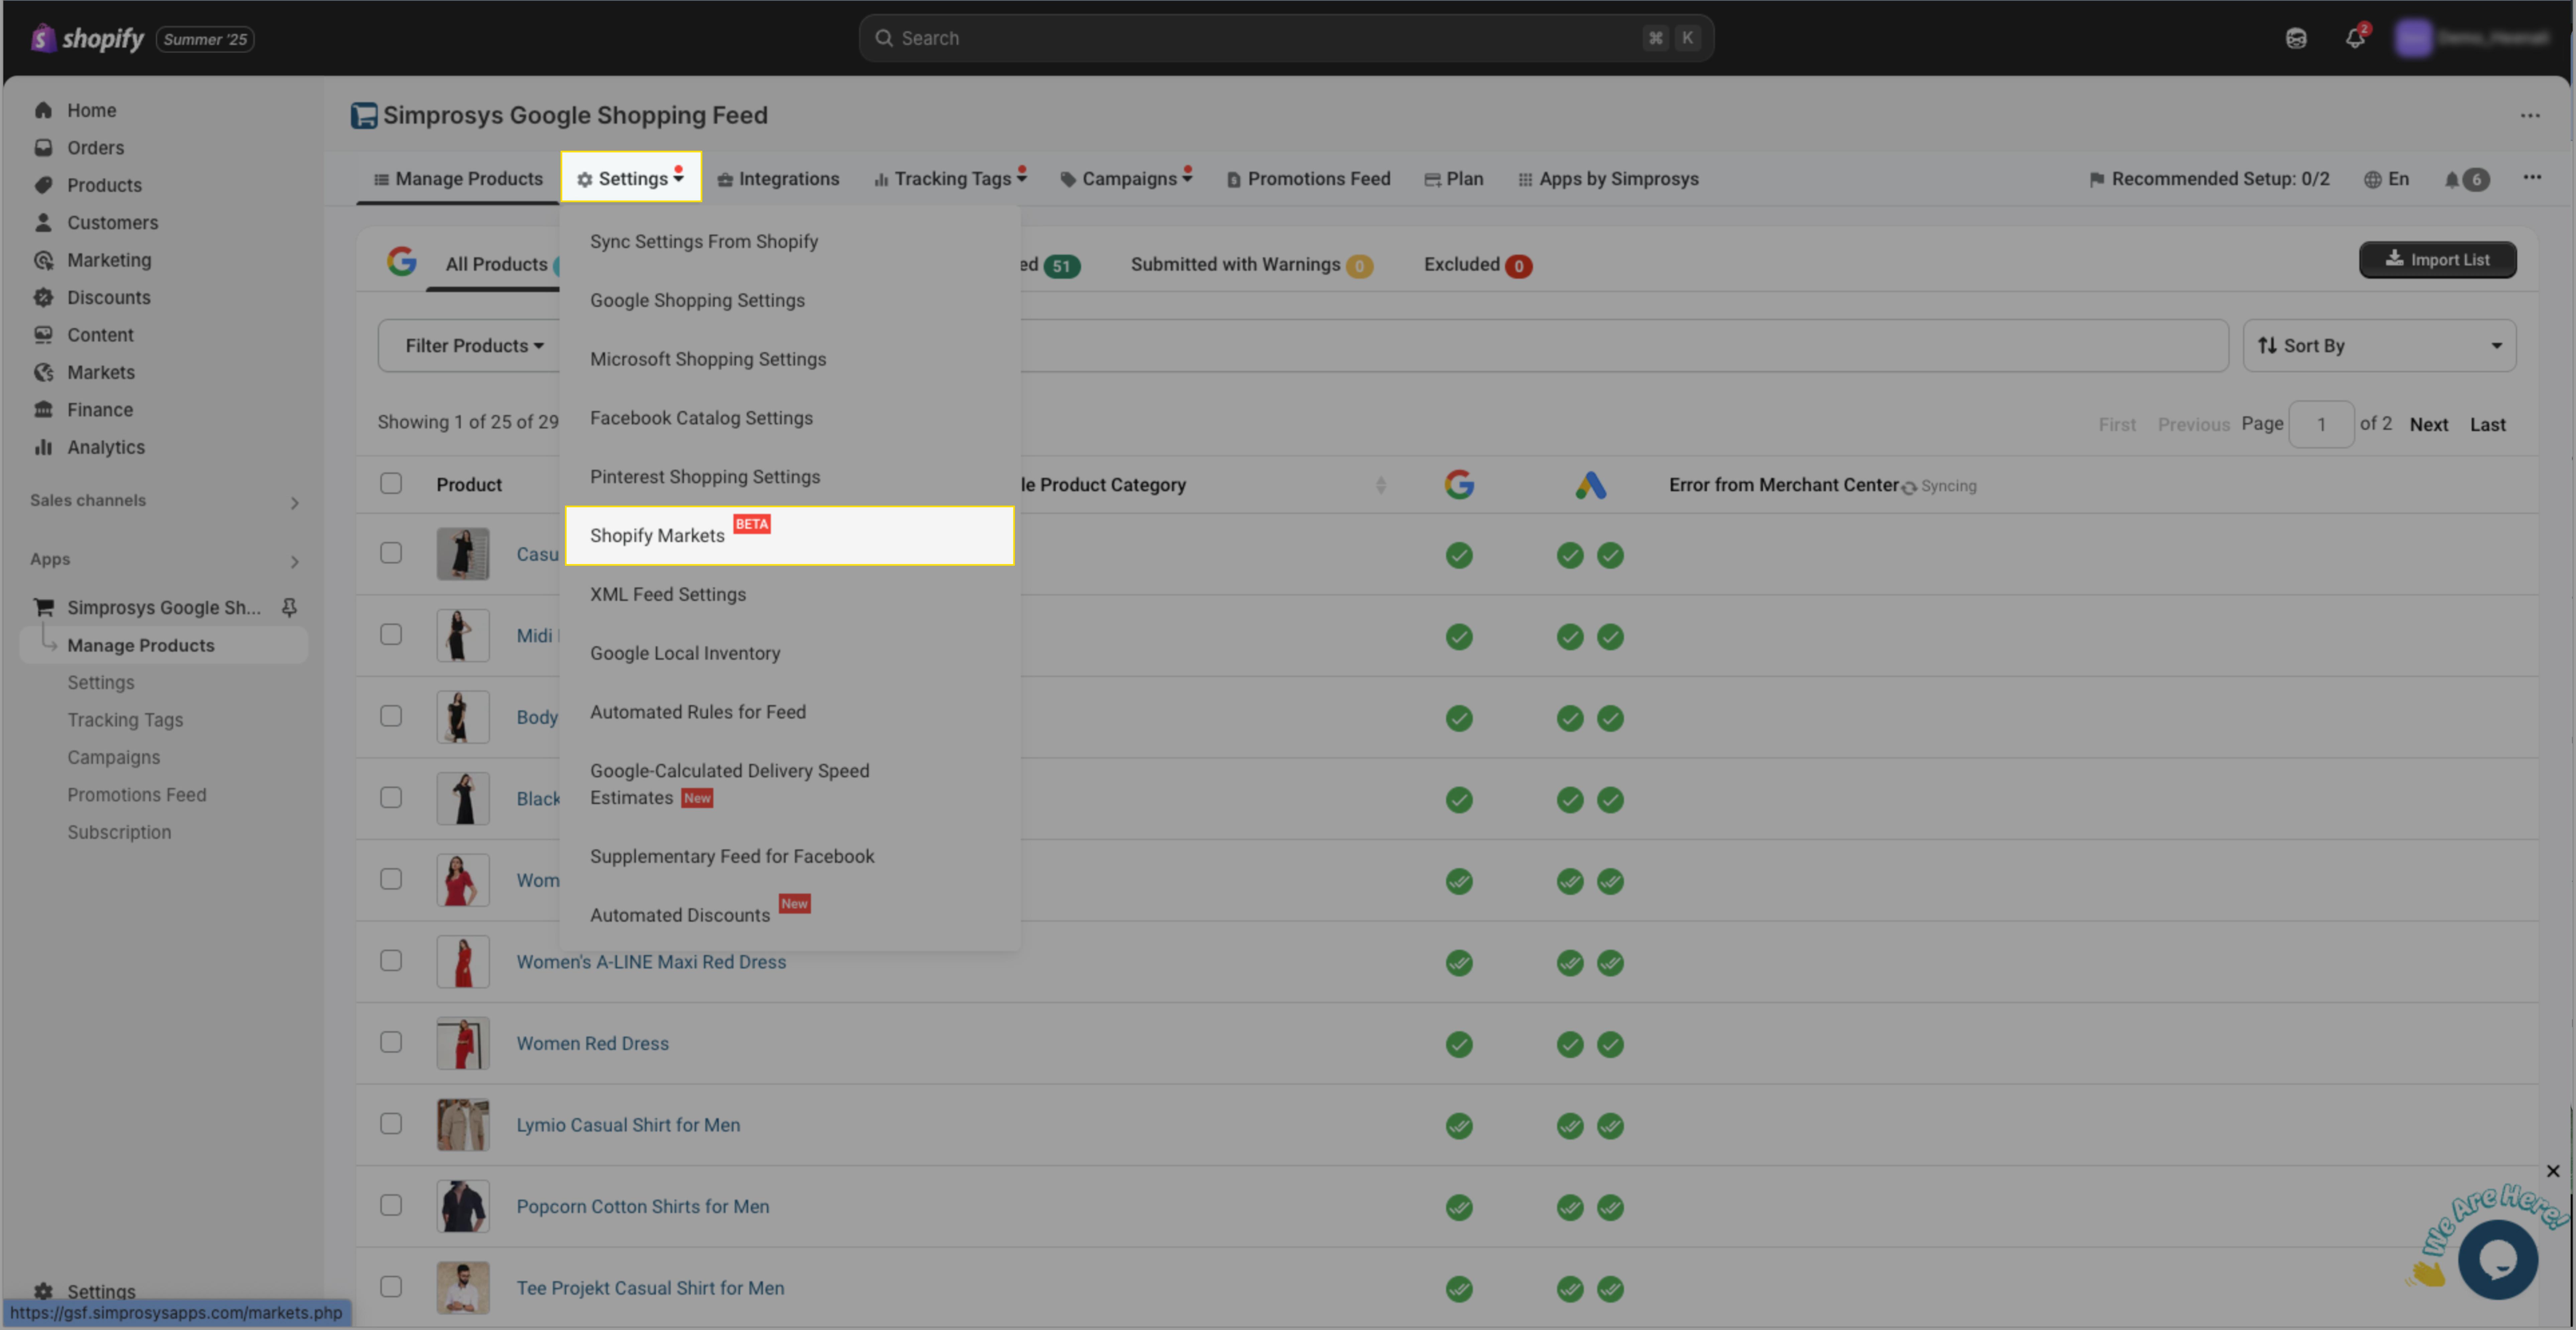Open Content in the sidebar
Screen dimensions: 2576x1330
pyautogui.click(x=100, y=335)
